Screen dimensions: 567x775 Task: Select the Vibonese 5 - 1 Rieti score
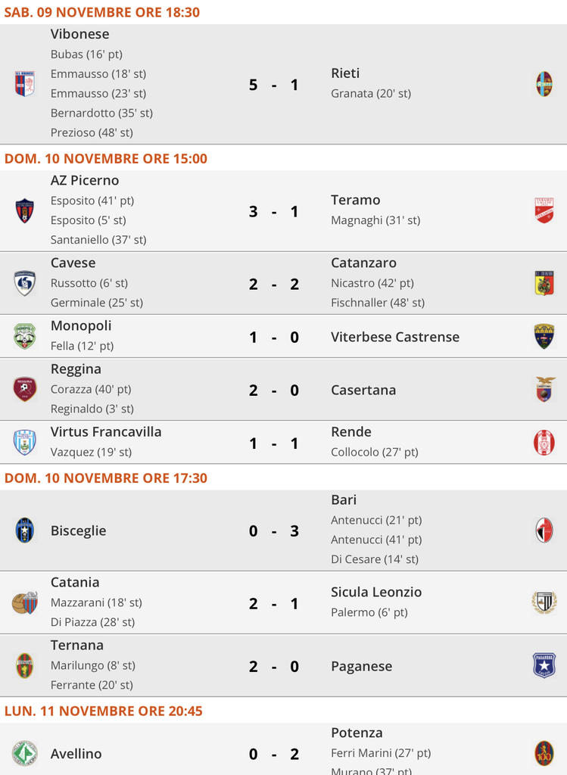pyautogui.click(x=274, y=85)
